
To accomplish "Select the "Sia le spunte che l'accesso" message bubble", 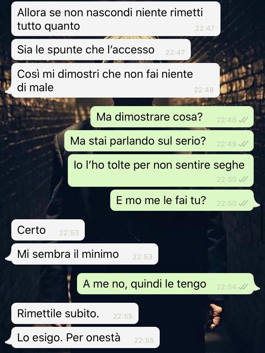I will [101, 50].
